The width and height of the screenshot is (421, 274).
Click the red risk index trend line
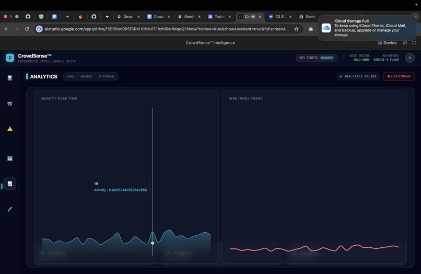click(x=314, y=248)
